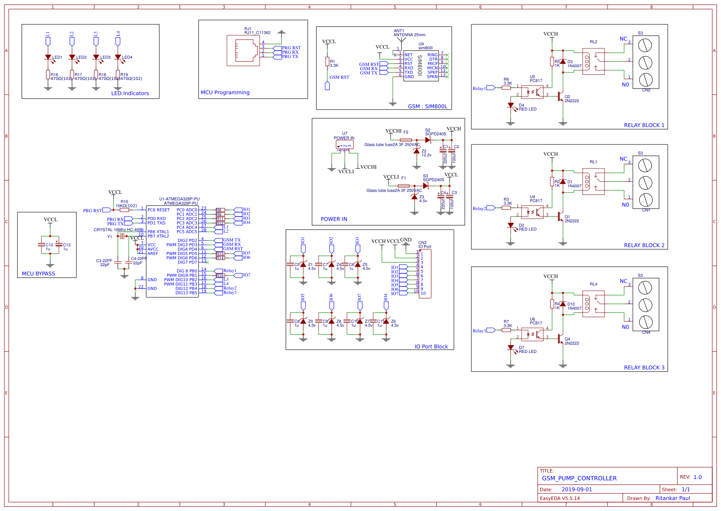Select the VCCH power flag above RL2

tap(551, 34)
